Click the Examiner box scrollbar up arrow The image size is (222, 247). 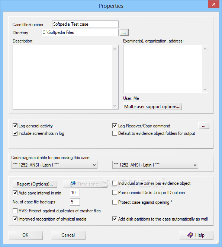click(205, 49)
